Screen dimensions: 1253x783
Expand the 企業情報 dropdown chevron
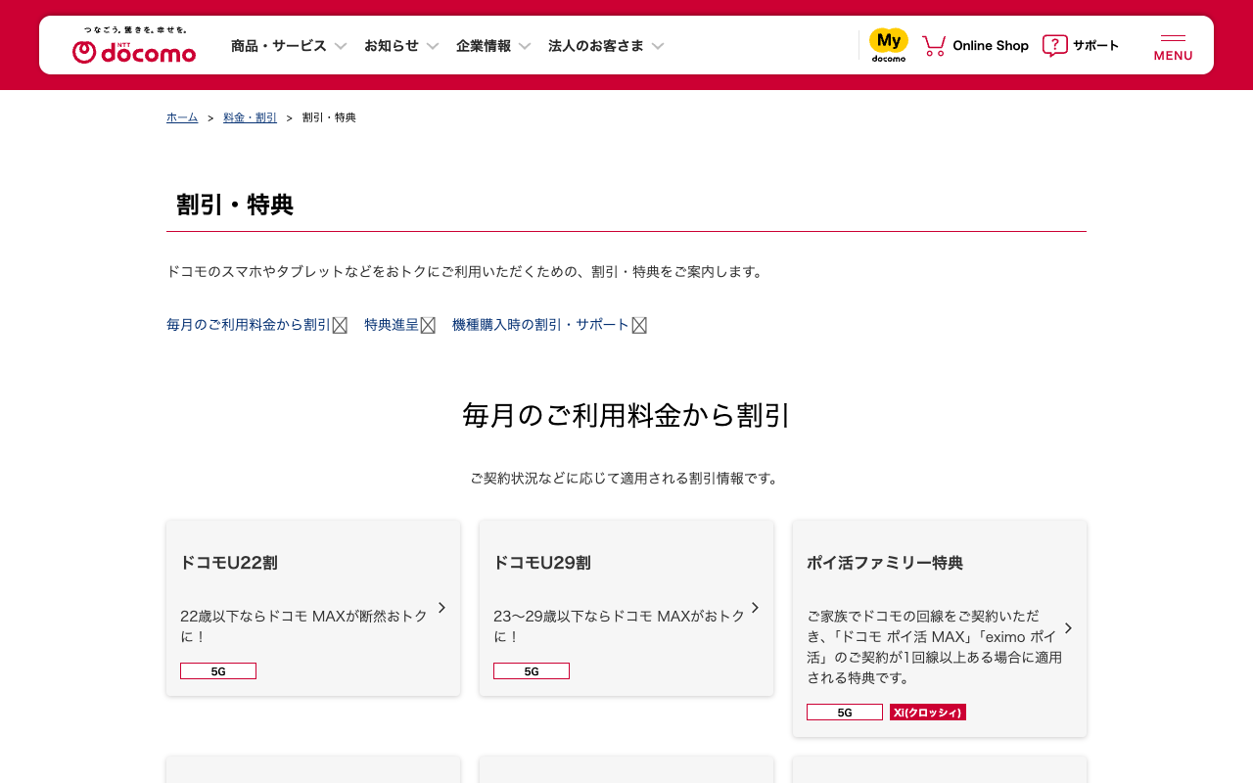pyautogui.click(x=525, y=46)
